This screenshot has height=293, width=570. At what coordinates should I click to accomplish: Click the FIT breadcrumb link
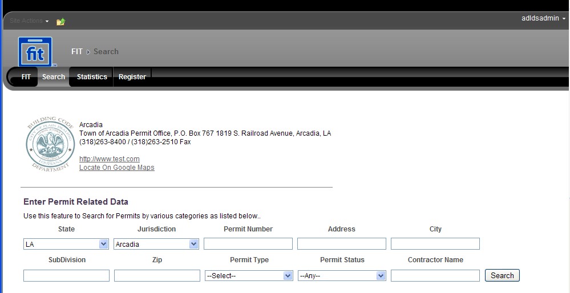pyautogui.click(x=77, y=52)
